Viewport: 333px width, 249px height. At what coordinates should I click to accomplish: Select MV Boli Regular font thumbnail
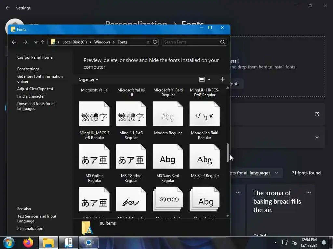[x=131, y=199]
